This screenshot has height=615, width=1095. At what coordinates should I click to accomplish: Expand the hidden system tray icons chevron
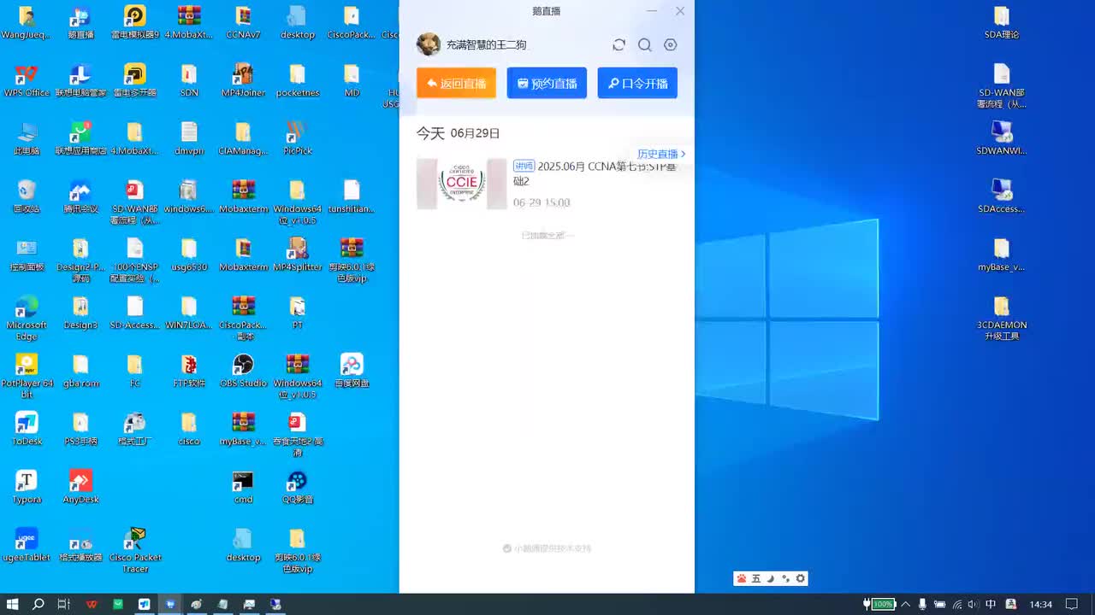click(905, 604)
